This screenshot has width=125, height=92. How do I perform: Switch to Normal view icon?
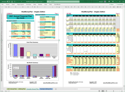click(99, 91)
